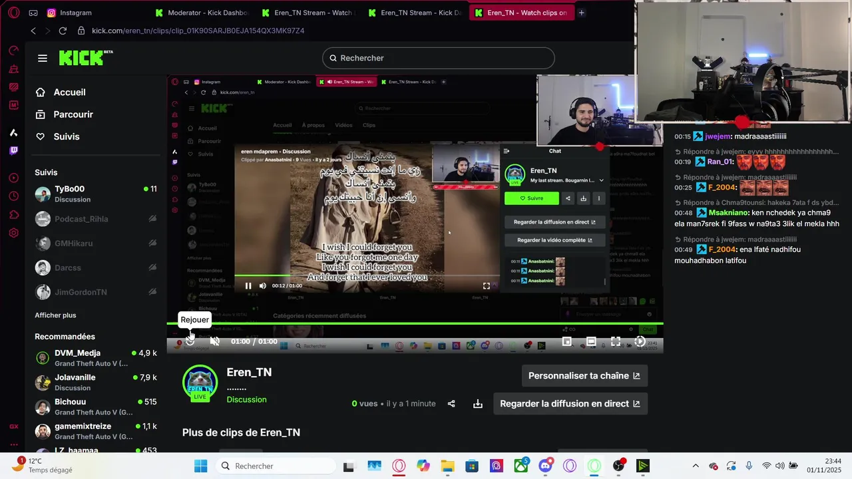Open gamemixtreize recommended channel
Image resolution: width=852 pixels, height=479 pixels.
click(96, 431)
